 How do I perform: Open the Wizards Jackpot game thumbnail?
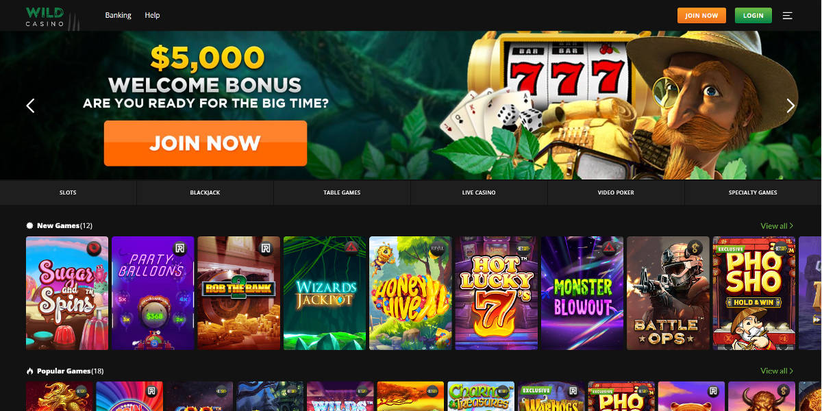click(325, 293)
